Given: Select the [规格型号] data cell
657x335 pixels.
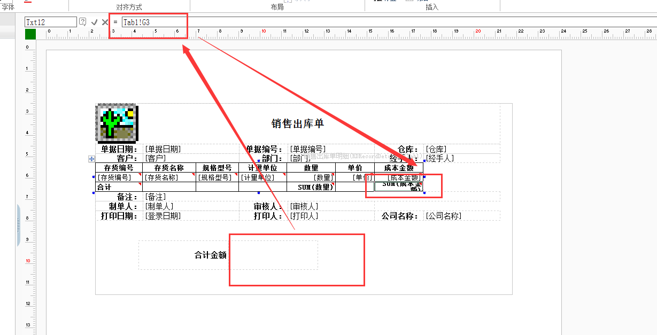Looking at the screenshot, I should pyautogui.click(x=217, y=177).
